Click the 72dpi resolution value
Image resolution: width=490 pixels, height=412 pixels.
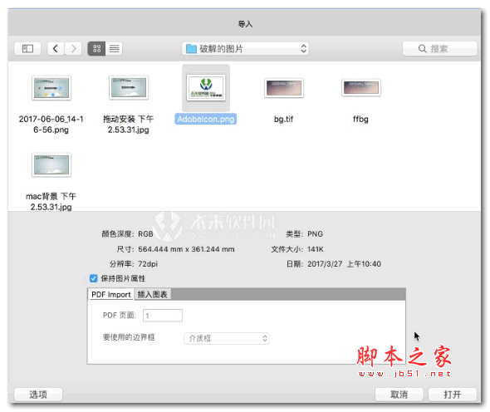(x=148, y=264)
